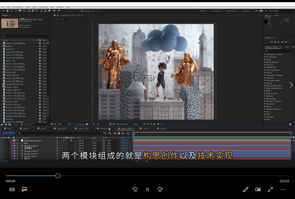
Task: Switch to the Small Screen workspace
Action: (x=231, y=11)
